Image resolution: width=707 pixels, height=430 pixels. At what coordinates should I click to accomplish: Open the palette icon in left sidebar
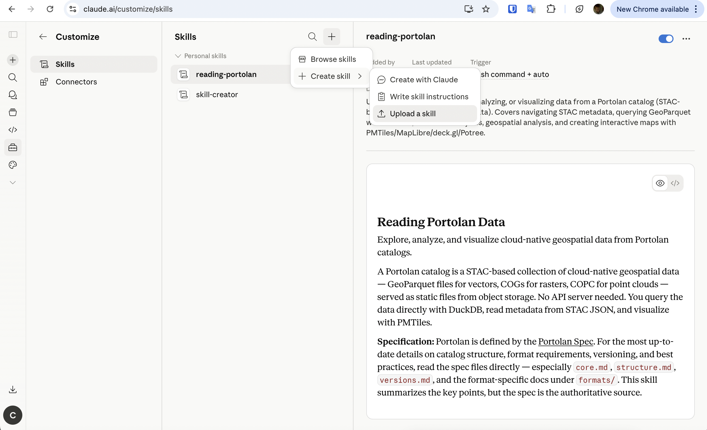tap(13, 165)
